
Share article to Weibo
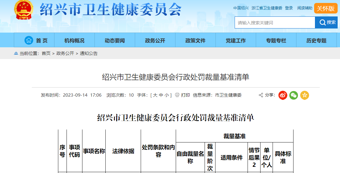283,95
